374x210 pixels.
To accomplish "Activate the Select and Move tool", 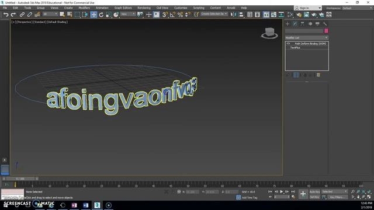I will click(x=93, y=15).
